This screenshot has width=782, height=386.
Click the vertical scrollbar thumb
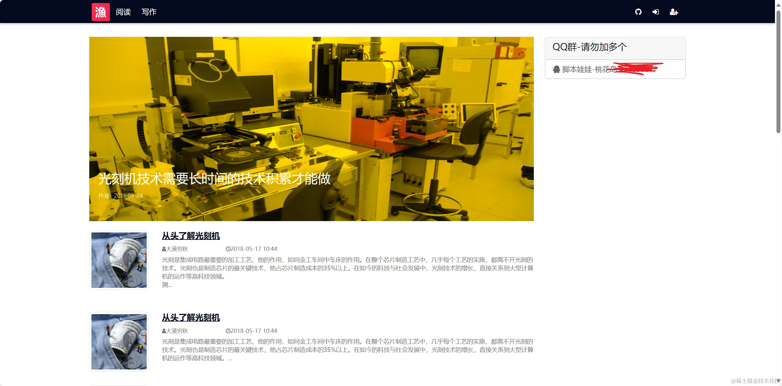(x=778, y=71)
